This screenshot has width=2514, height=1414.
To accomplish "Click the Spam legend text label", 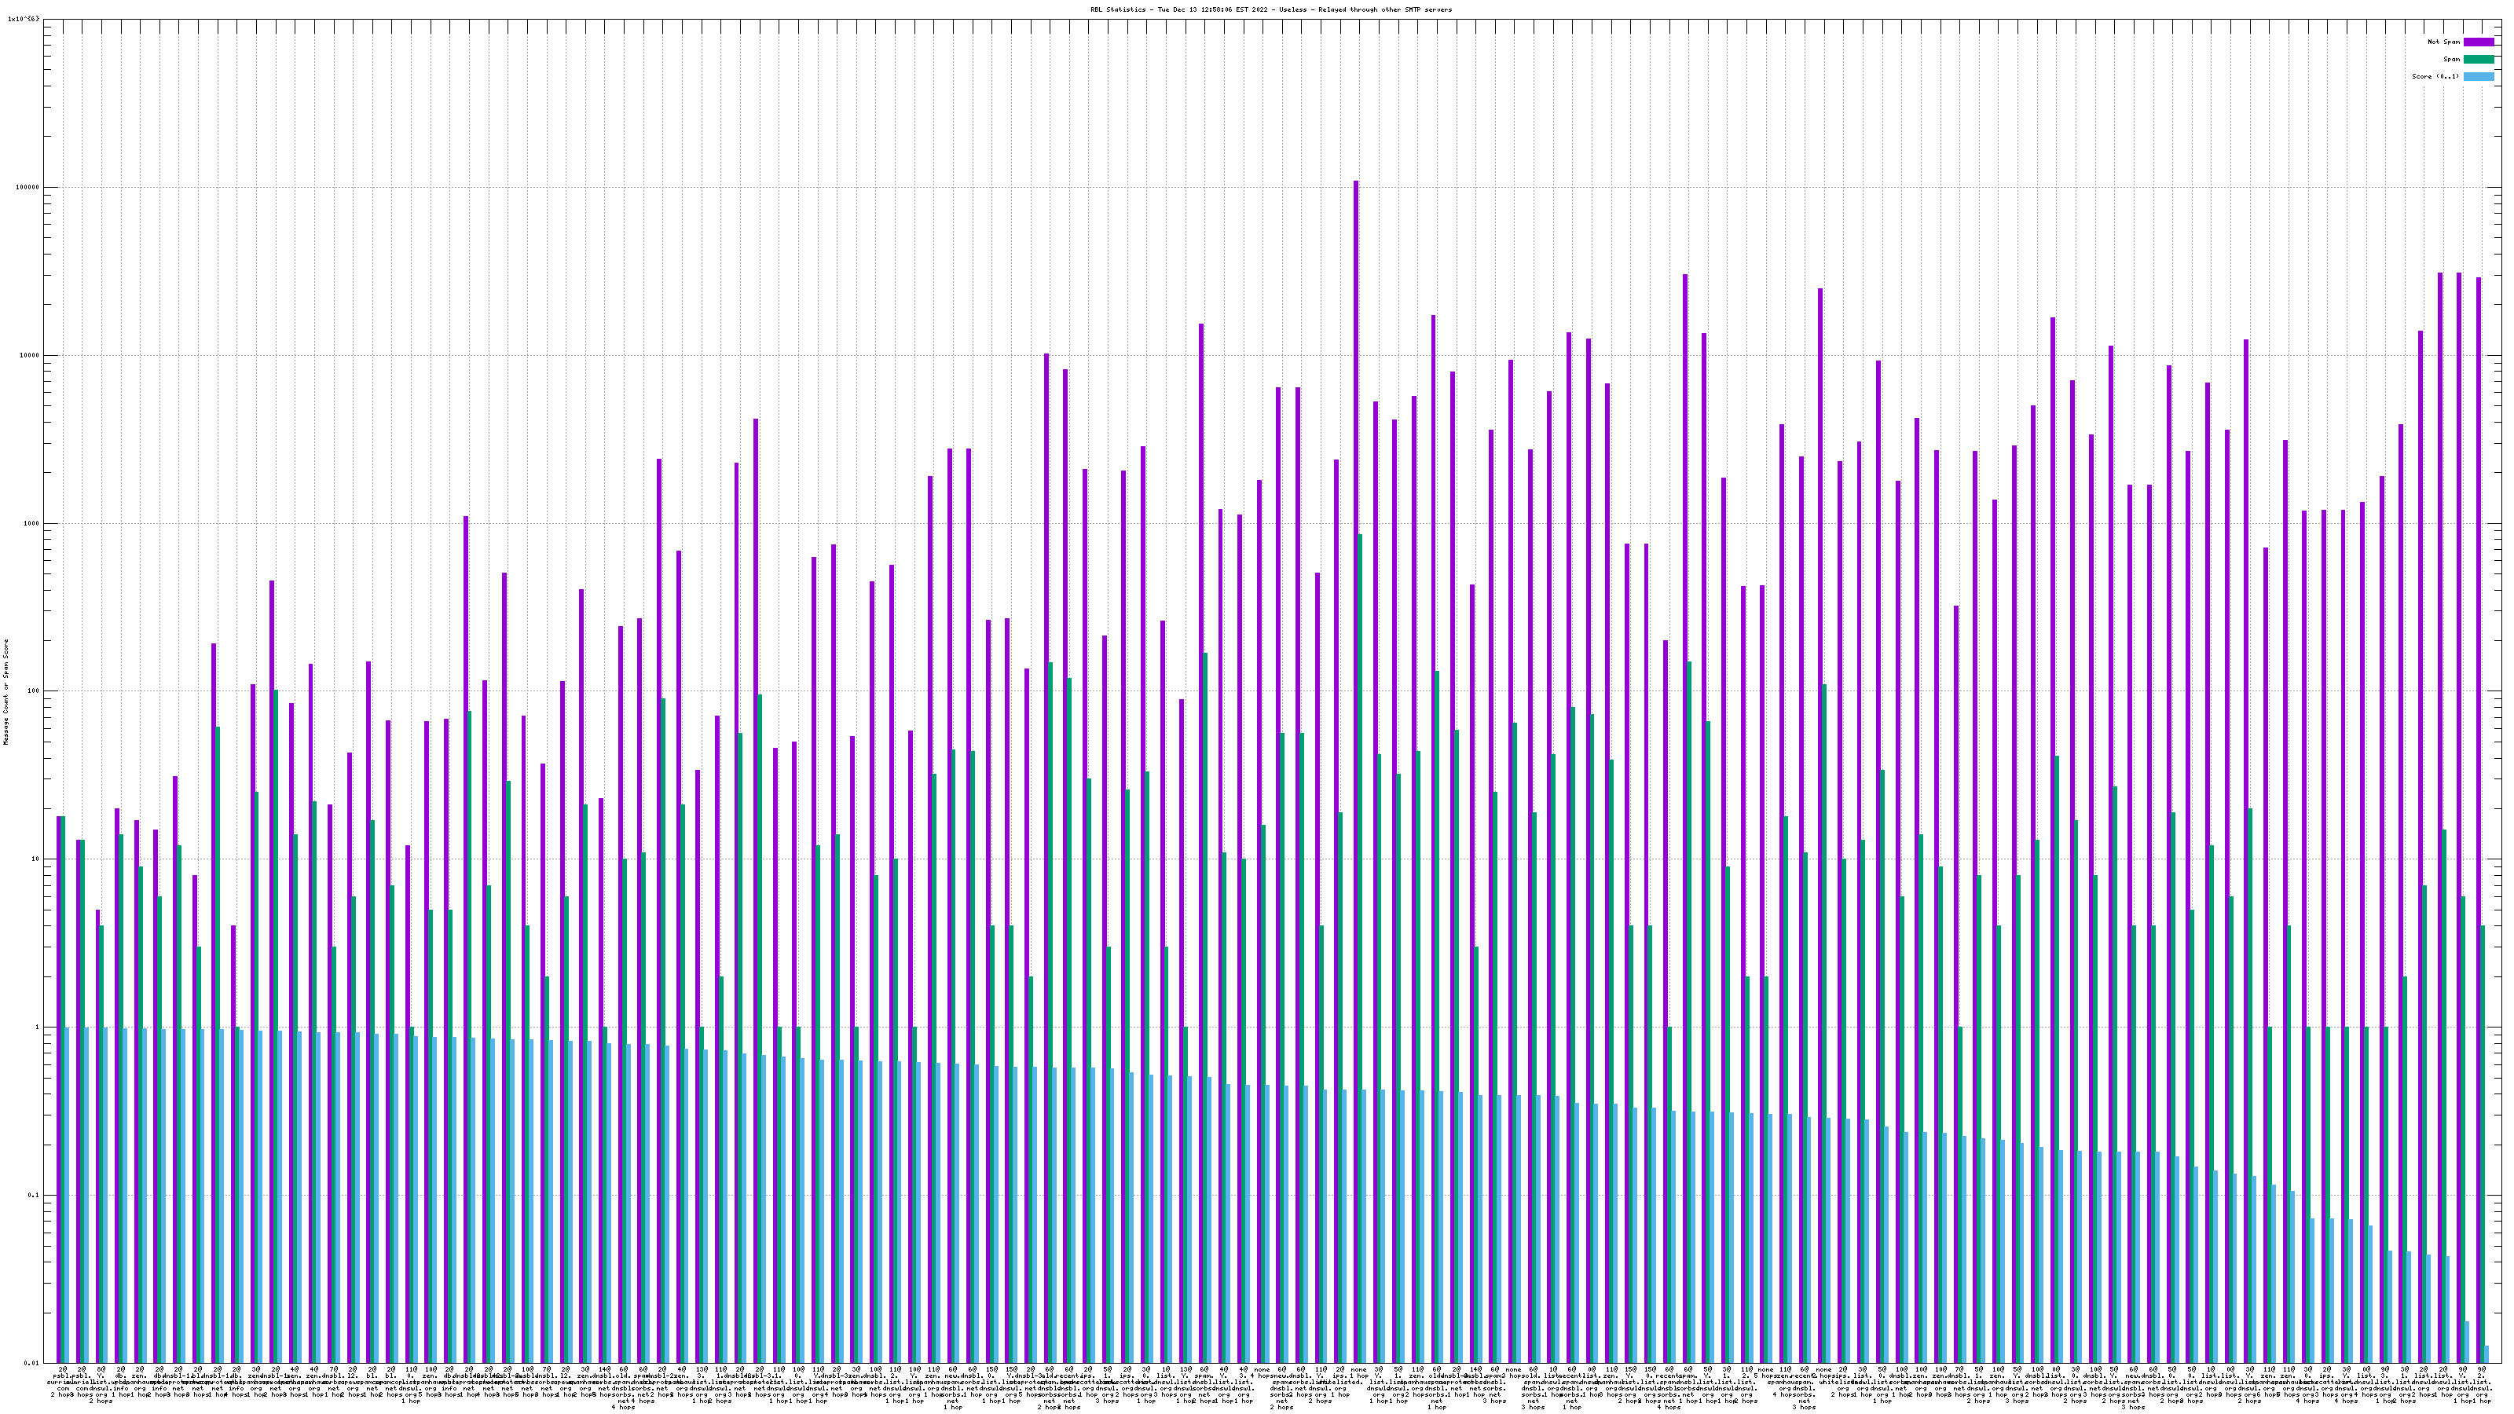I will pos(2451,60).
